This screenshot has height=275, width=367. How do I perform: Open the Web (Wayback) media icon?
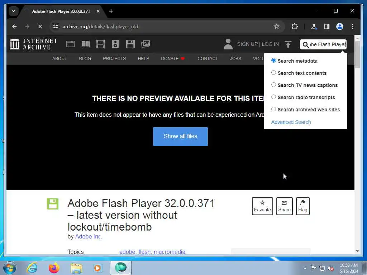click(70, 44)
